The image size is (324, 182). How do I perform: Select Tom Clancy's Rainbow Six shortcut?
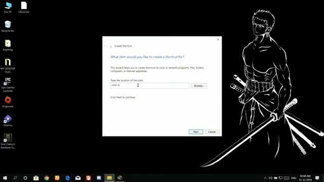coord(8,141)
